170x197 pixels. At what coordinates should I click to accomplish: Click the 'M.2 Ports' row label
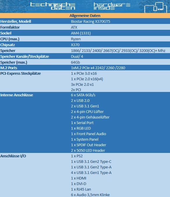[9, 68]
